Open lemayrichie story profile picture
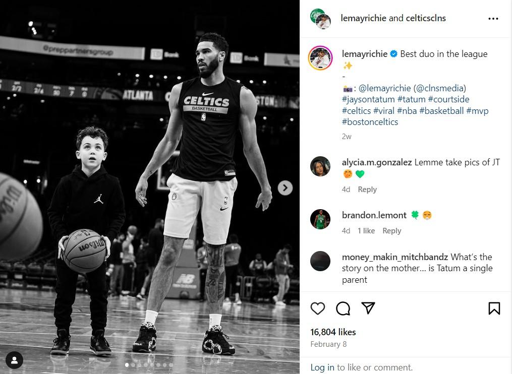The width and height of the screenshot is (512, 374). point(320,58)
